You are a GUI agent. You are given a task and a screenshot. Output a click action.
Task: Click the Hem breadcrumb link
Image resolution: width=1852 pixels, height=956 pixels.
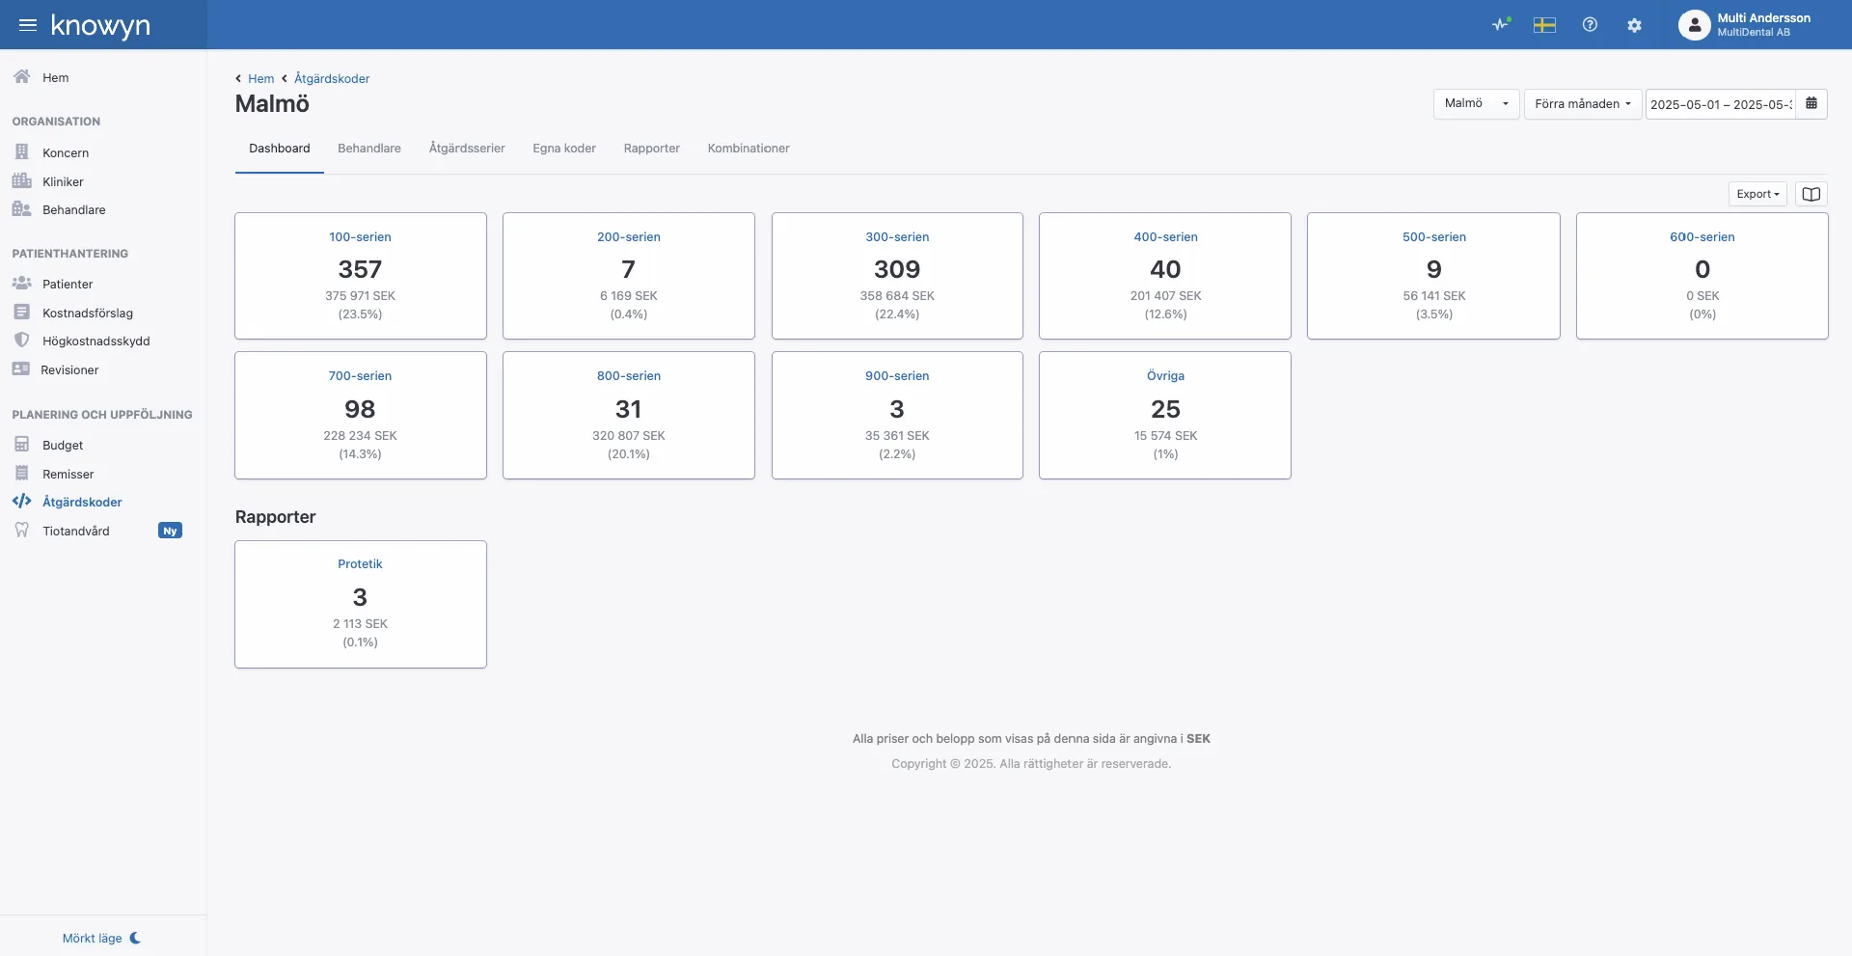pos(260,79)
